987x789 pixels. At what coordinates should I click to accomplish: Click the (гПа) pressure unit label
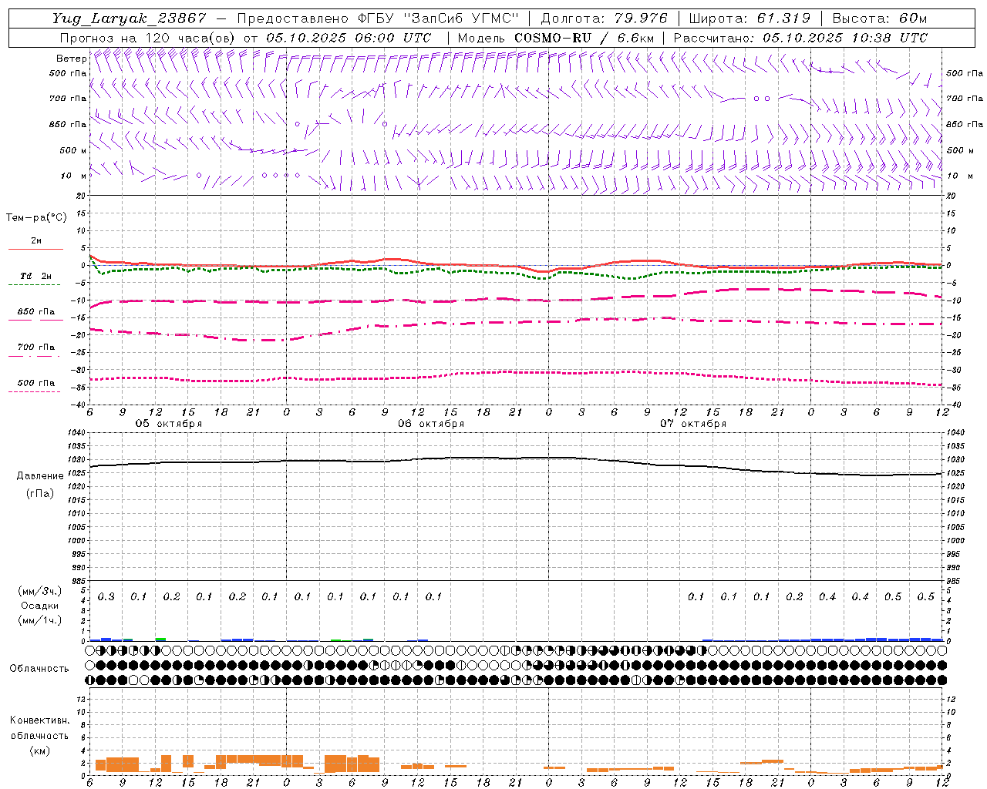coord(40,493)
